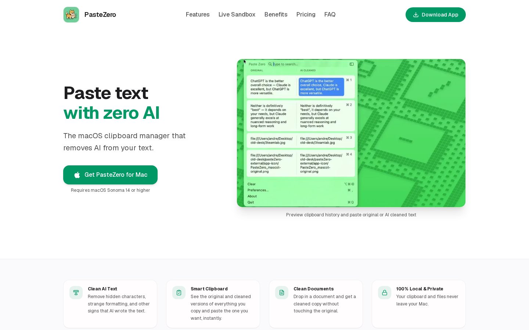This screenshot has height=330, width=529.
Task: Click "Quit" in the app preview menu
Action: (251, 202)
